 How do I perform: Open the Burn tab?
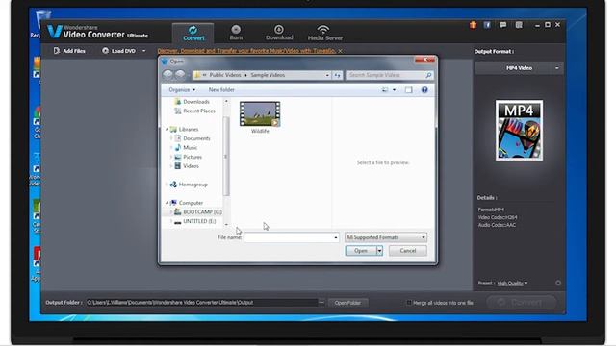click(x=236, y=34)
